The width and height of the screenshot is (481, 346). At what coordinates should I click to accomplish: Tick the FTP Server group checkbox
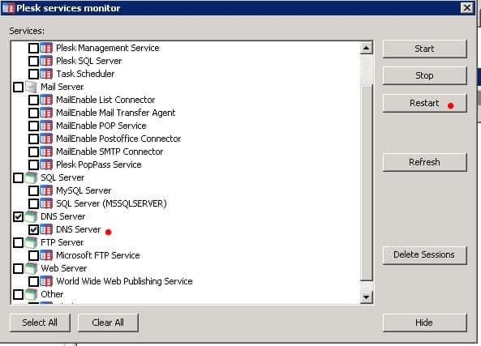tap(18, 242)
